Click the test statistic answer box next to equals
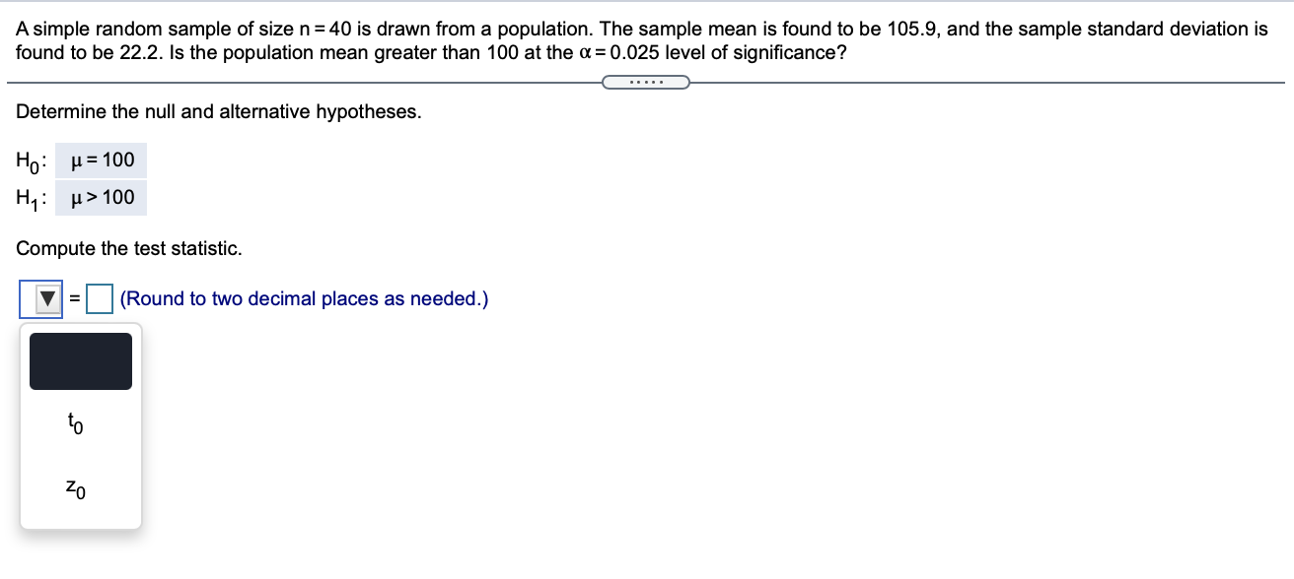This screenshot has height=579, width=1294. point(100,297)
